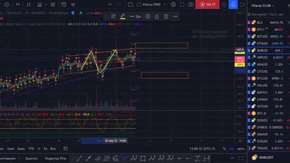Select BLX in the watchlist
290x163 pixels.
click(x=269, y=23)
